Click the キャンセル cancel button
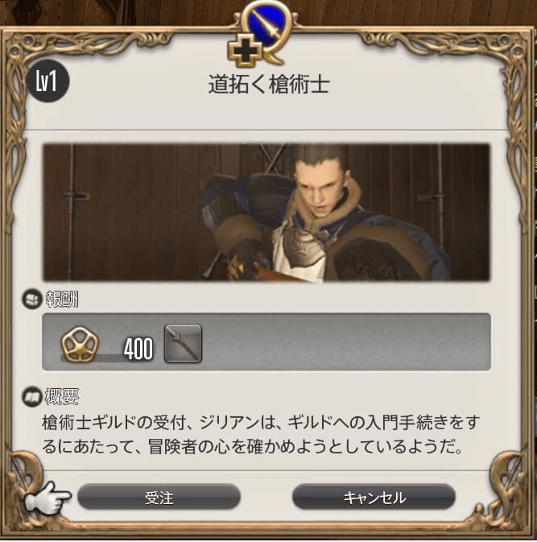This screenshot has width=537, height=542. [x=374, y=497]
